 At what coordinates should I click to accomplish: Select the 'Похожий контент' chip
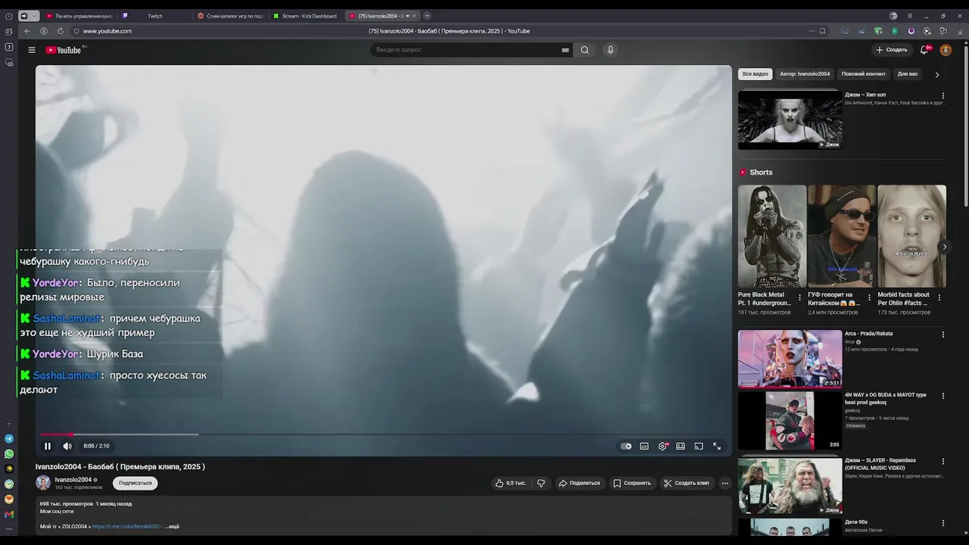pyautogui.click(x=863, y=74)
